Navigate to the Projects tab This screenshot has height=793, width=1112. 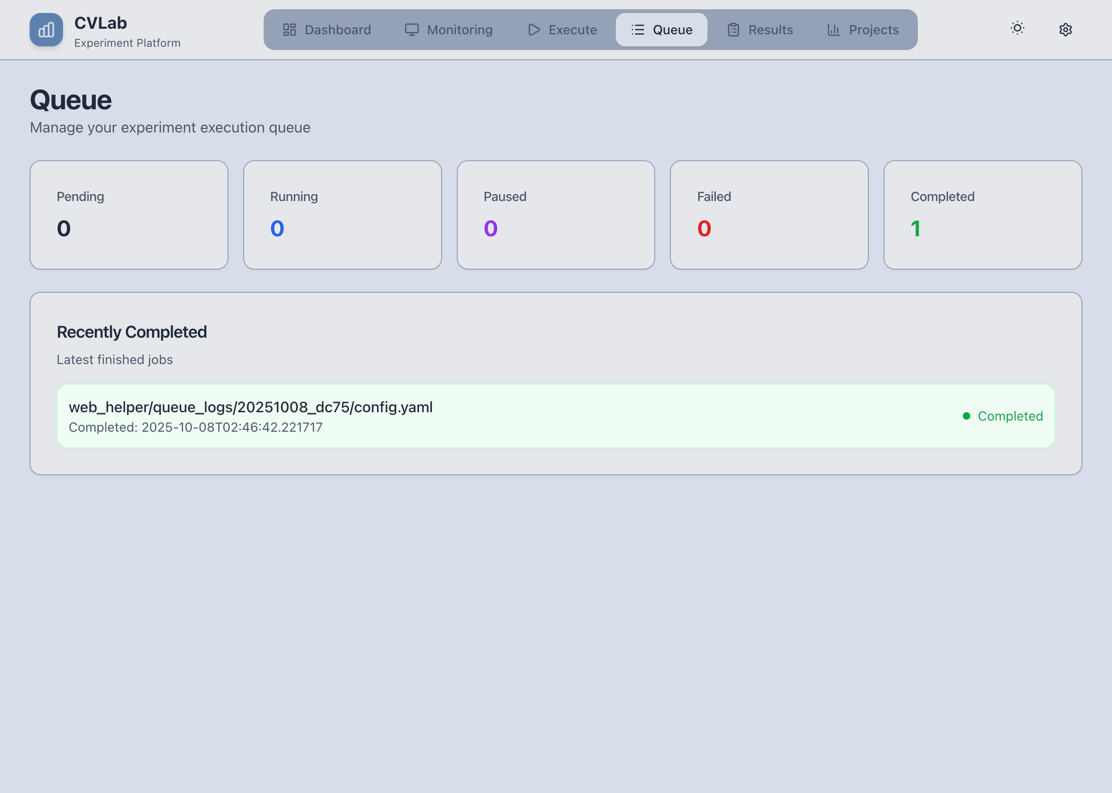873,30
